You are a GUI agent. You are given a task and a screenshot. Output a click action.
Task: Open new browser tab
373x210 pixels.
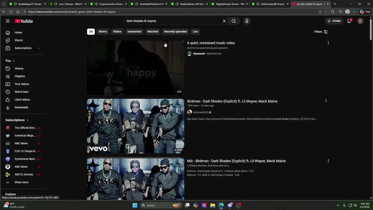point(335,4)
